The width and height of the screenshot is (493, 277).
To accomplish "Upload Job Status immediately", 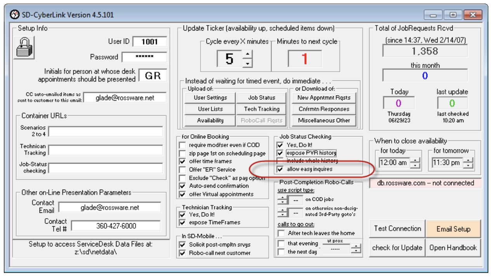I will click(x=262, y=98).
